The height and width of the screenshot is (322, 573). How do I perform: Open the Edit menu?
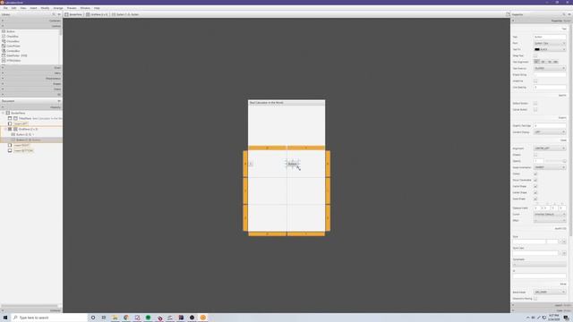pos(14,8)
